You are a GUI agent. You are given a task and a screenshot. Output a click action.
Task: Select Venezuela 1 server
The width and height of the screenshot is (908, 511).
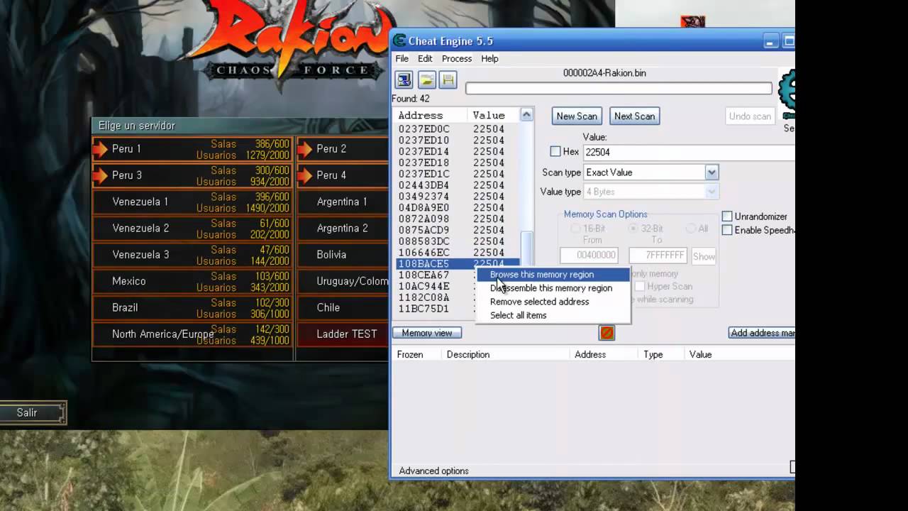[x=192, y=202]
